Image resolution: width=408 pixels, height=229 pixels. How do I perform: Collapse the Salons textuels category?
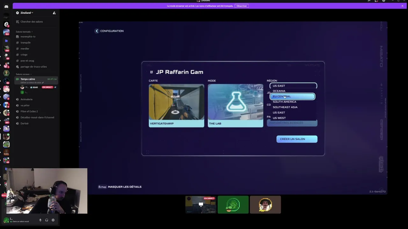[x=24, y=32]
